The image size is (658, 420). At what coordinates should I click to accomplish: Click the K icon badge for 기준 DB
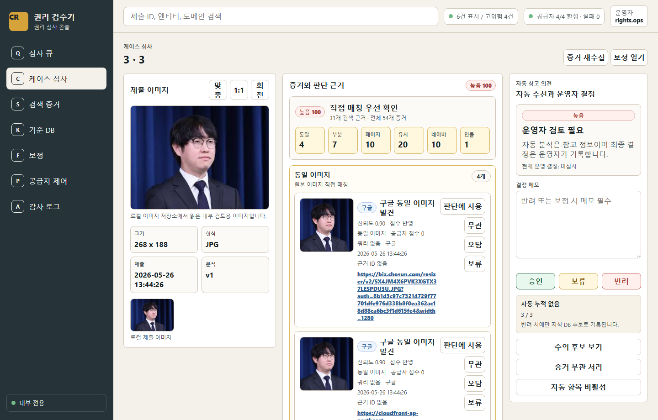click(18, 130)
